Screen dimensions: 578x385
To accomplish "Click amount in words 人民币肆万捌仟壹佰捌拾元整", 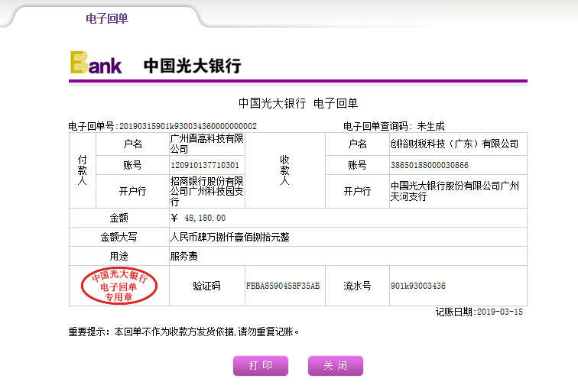I will click(229, 237).
